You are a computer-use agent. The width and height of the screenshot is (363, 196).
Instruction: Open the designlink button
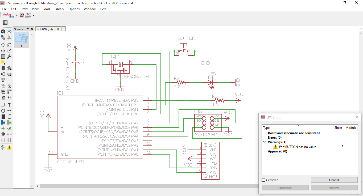point(8,15)
